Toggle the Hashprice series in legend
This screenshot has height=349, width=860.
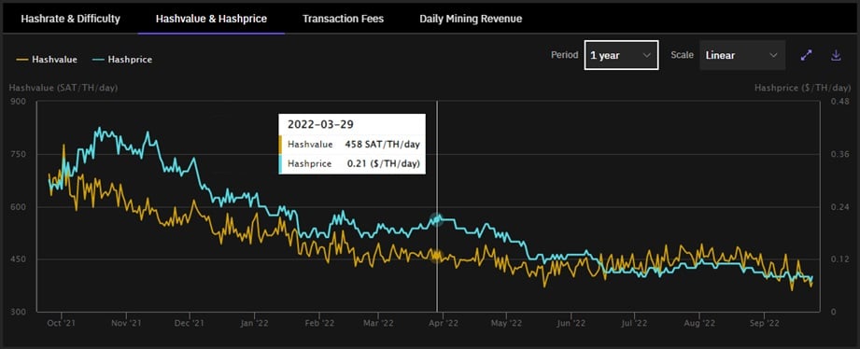tap(123, 59)
